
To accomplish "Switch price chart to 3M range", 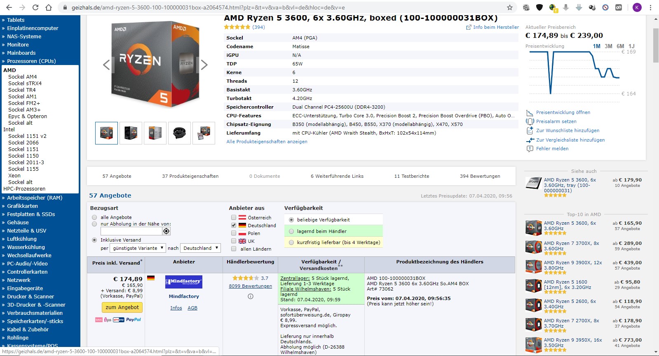I will [x=608, y=46].
